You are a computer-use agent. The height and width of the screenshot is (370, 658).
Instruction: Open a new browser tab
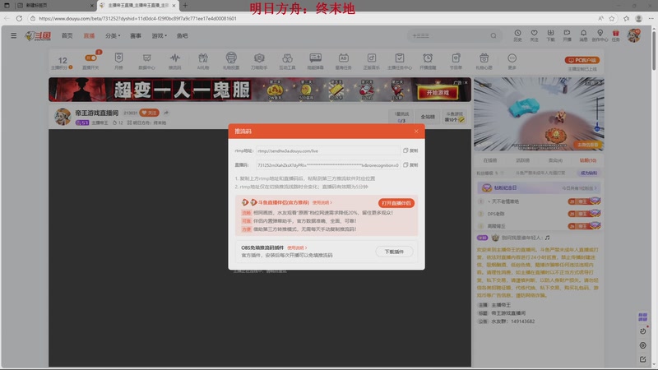pos(185,6)
